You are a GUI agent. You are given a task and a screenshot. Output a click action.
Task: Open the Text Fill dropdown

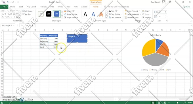point(113,11)
